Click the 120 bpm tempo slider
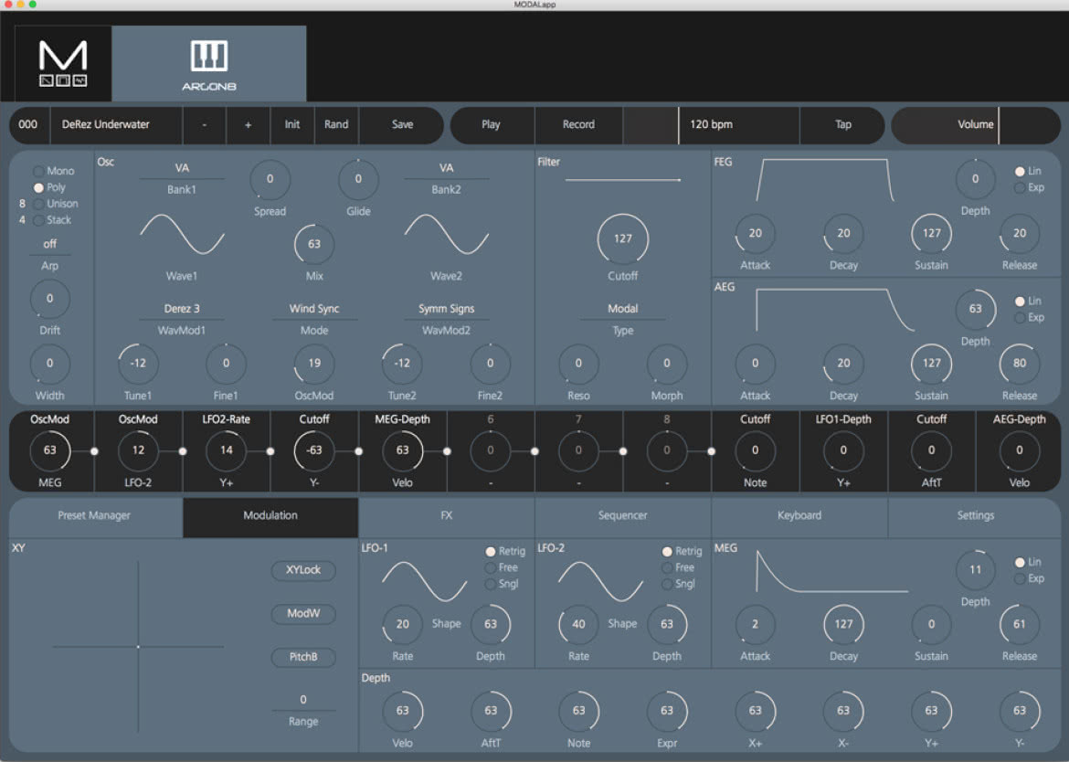 click(x=711, y=125)
